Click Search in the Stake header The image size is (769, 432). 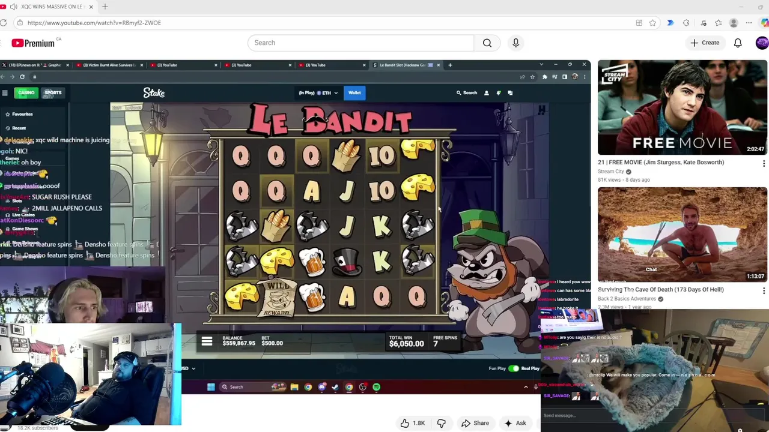pyautogui.click(x=467, y=93)
